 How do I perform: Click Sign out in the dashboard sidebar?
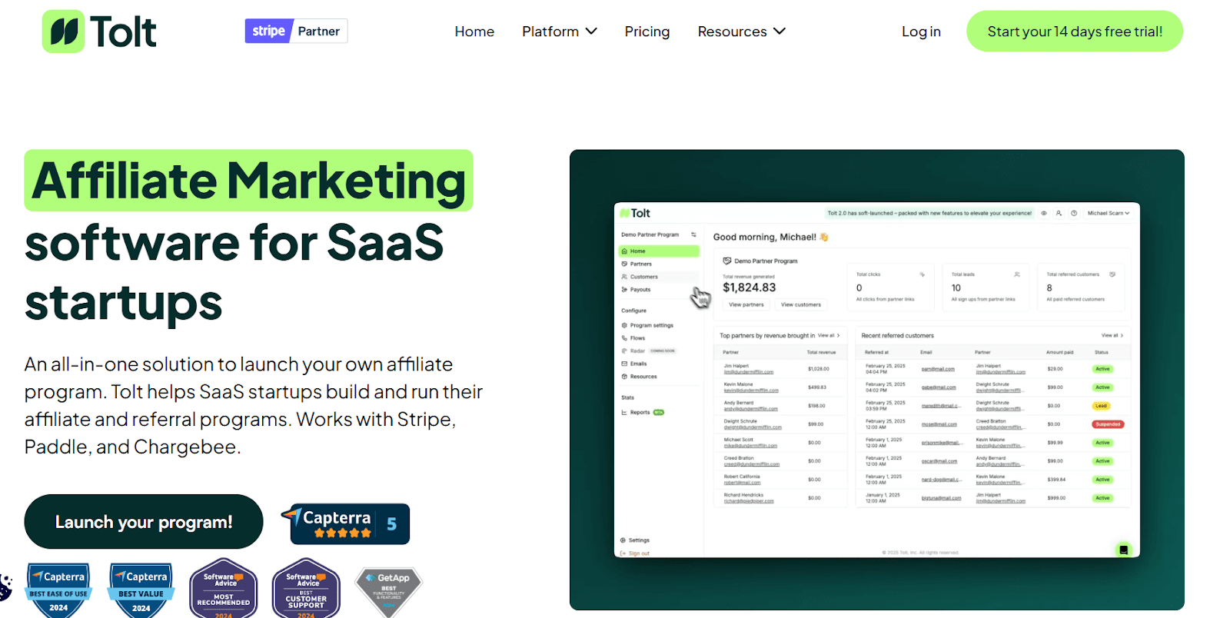[636, 553]
